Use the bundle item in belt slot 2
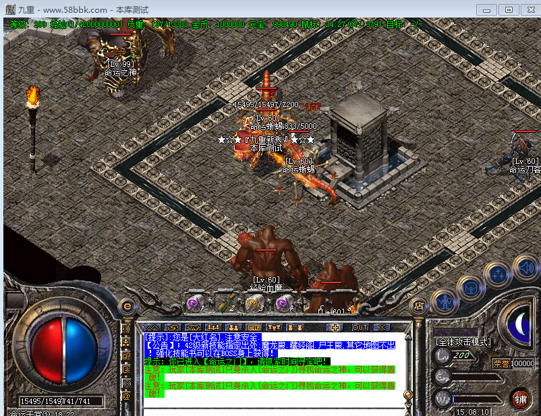Viewport: 541px width, 416px height. click(226, 303)
